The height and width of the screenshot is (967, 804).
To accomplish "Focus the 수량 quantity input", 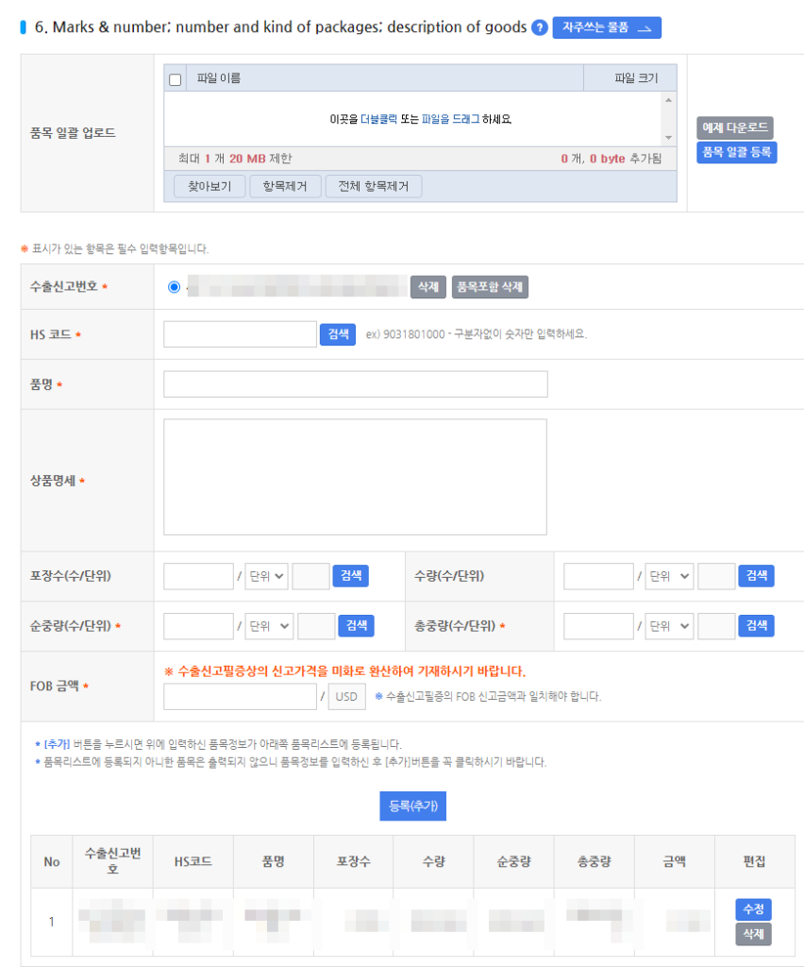I will click(x=598, y=576).
